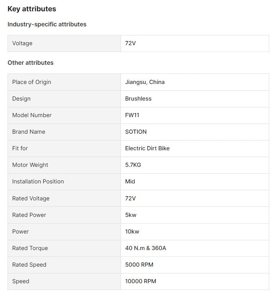Screen dimensions: 279x293
Task: Click the FW11 model number value
Action: click(x=132, y=115)
